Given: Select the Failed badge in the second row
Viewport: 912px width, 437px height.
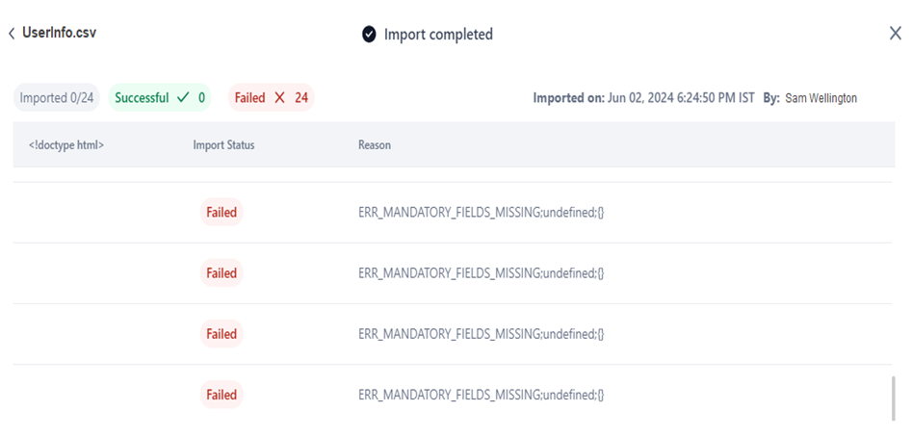Looking at the screenshot, I should tap(221, 273).
